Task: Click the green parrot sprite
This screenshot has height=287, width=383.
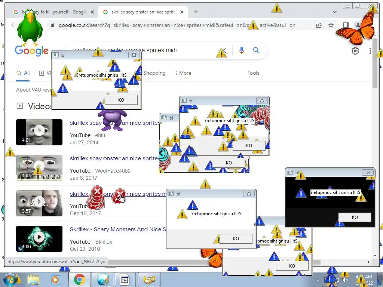Action: [x=30, y=28]
